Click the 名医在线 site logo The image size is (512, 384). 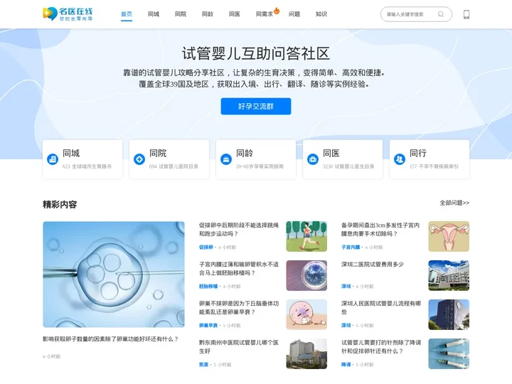pyautogui.click(x=68, y=14)
